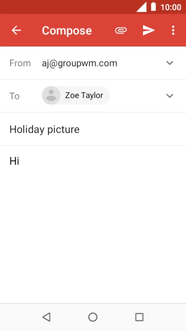Tap the Zoe Taylor recipient chip
The height and width of the screenshot is (331, 186).
coord(76,95)
